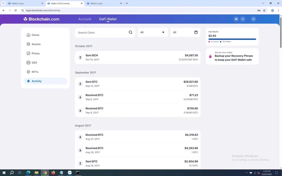Open the Sent BCH Oct 14 transaction
This screenshot has width=282, height=176.
(x=138, y=58)
